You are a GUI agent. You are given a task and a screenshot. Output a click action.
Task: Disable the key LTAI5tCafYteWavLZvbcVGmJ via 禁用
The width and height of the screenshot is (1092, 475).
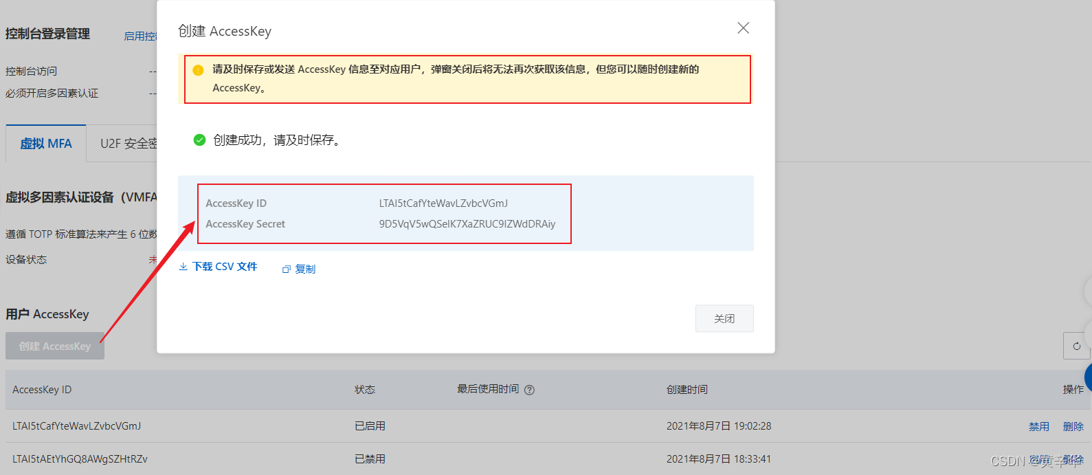(x=1039, y=426)
